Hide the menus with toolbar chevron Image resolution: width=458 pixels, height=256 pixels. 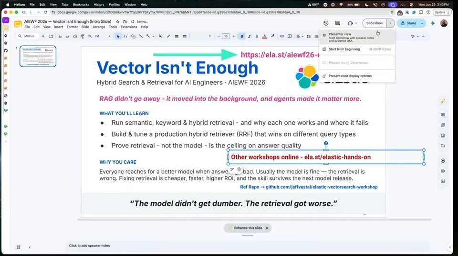pyautogui.click(x=423, y=37)
